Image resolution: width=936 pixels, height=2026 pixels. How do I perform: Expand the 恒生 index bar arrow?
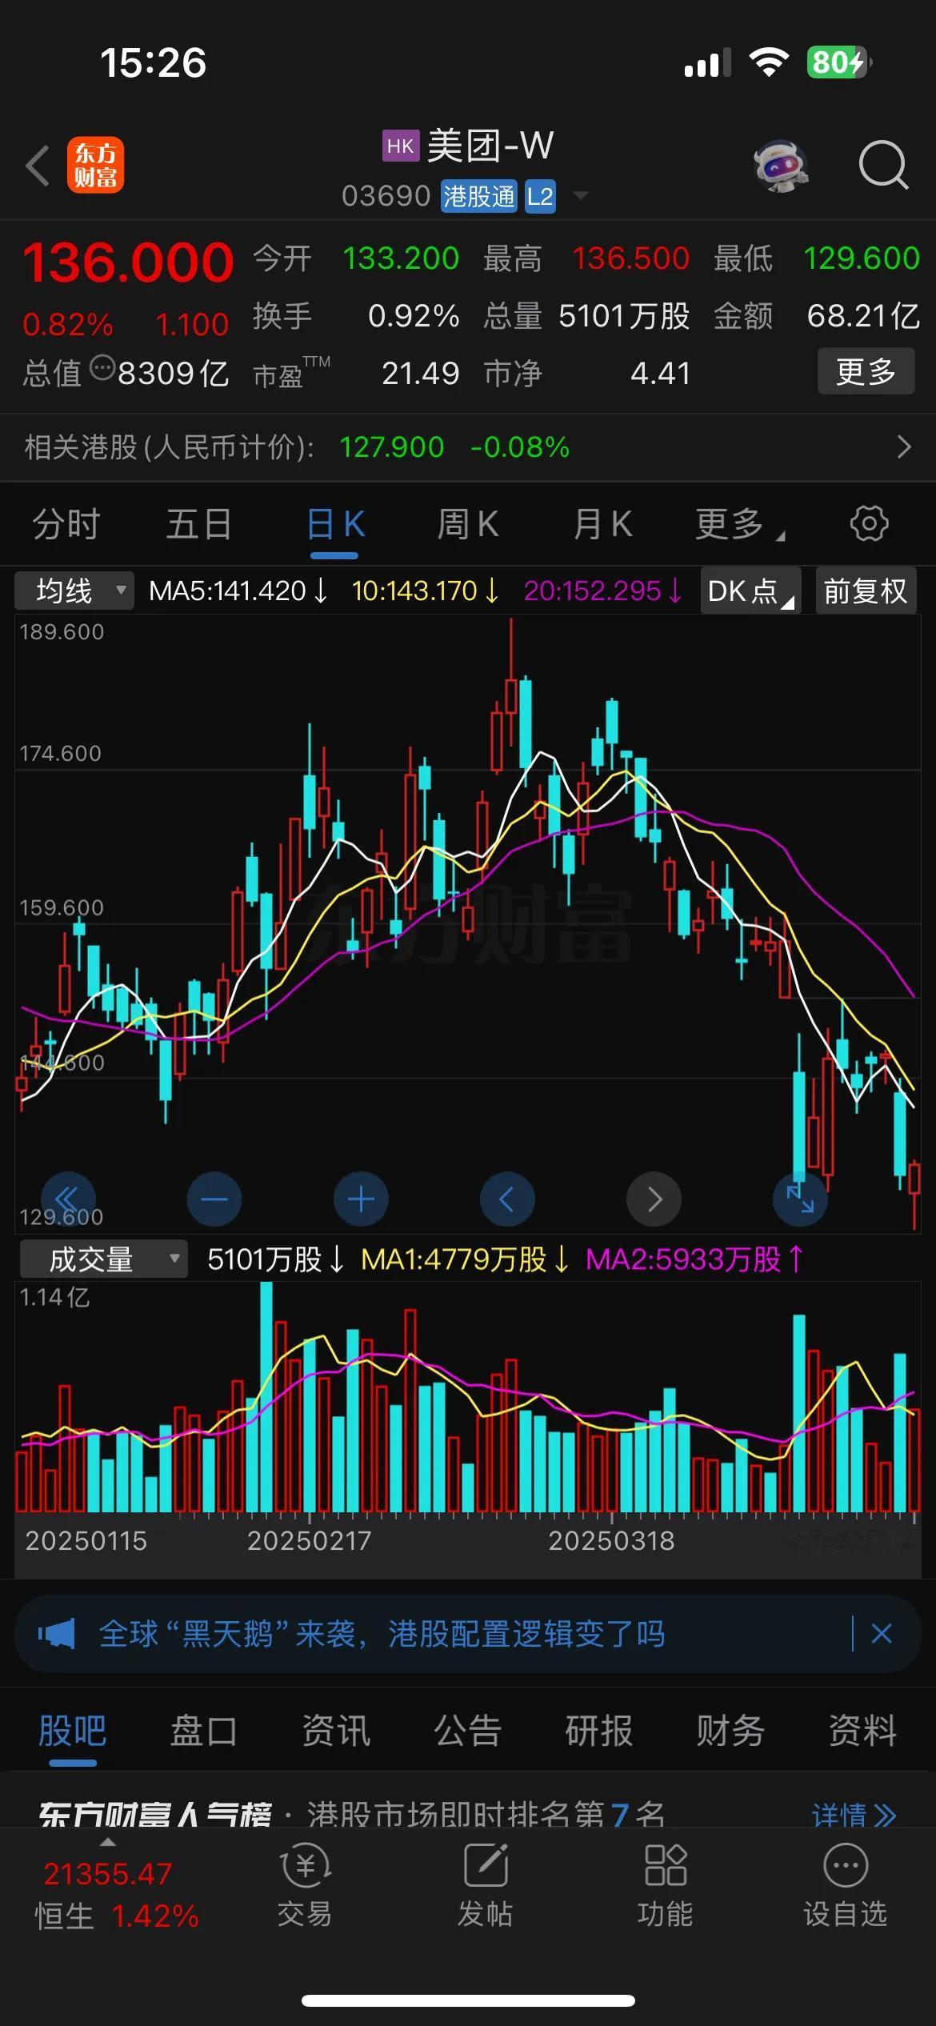pyautogui.click(x=107, y=1843)
